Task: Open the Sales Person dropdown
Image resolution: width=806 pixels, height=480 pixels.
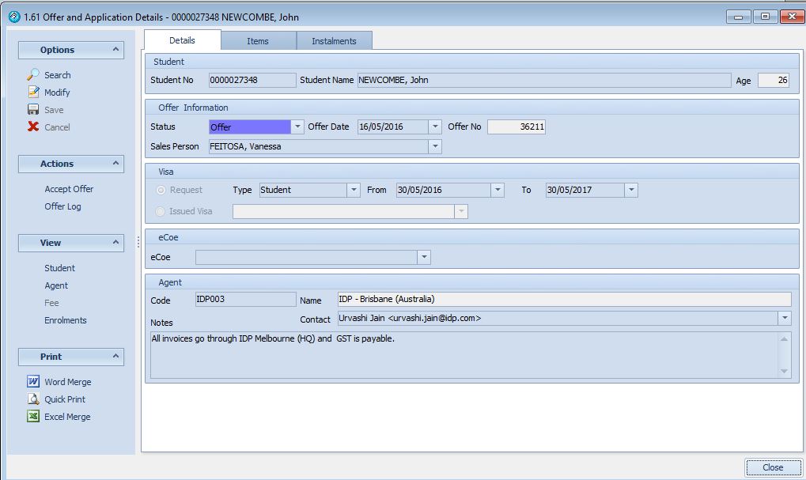Action: [435, 146]
